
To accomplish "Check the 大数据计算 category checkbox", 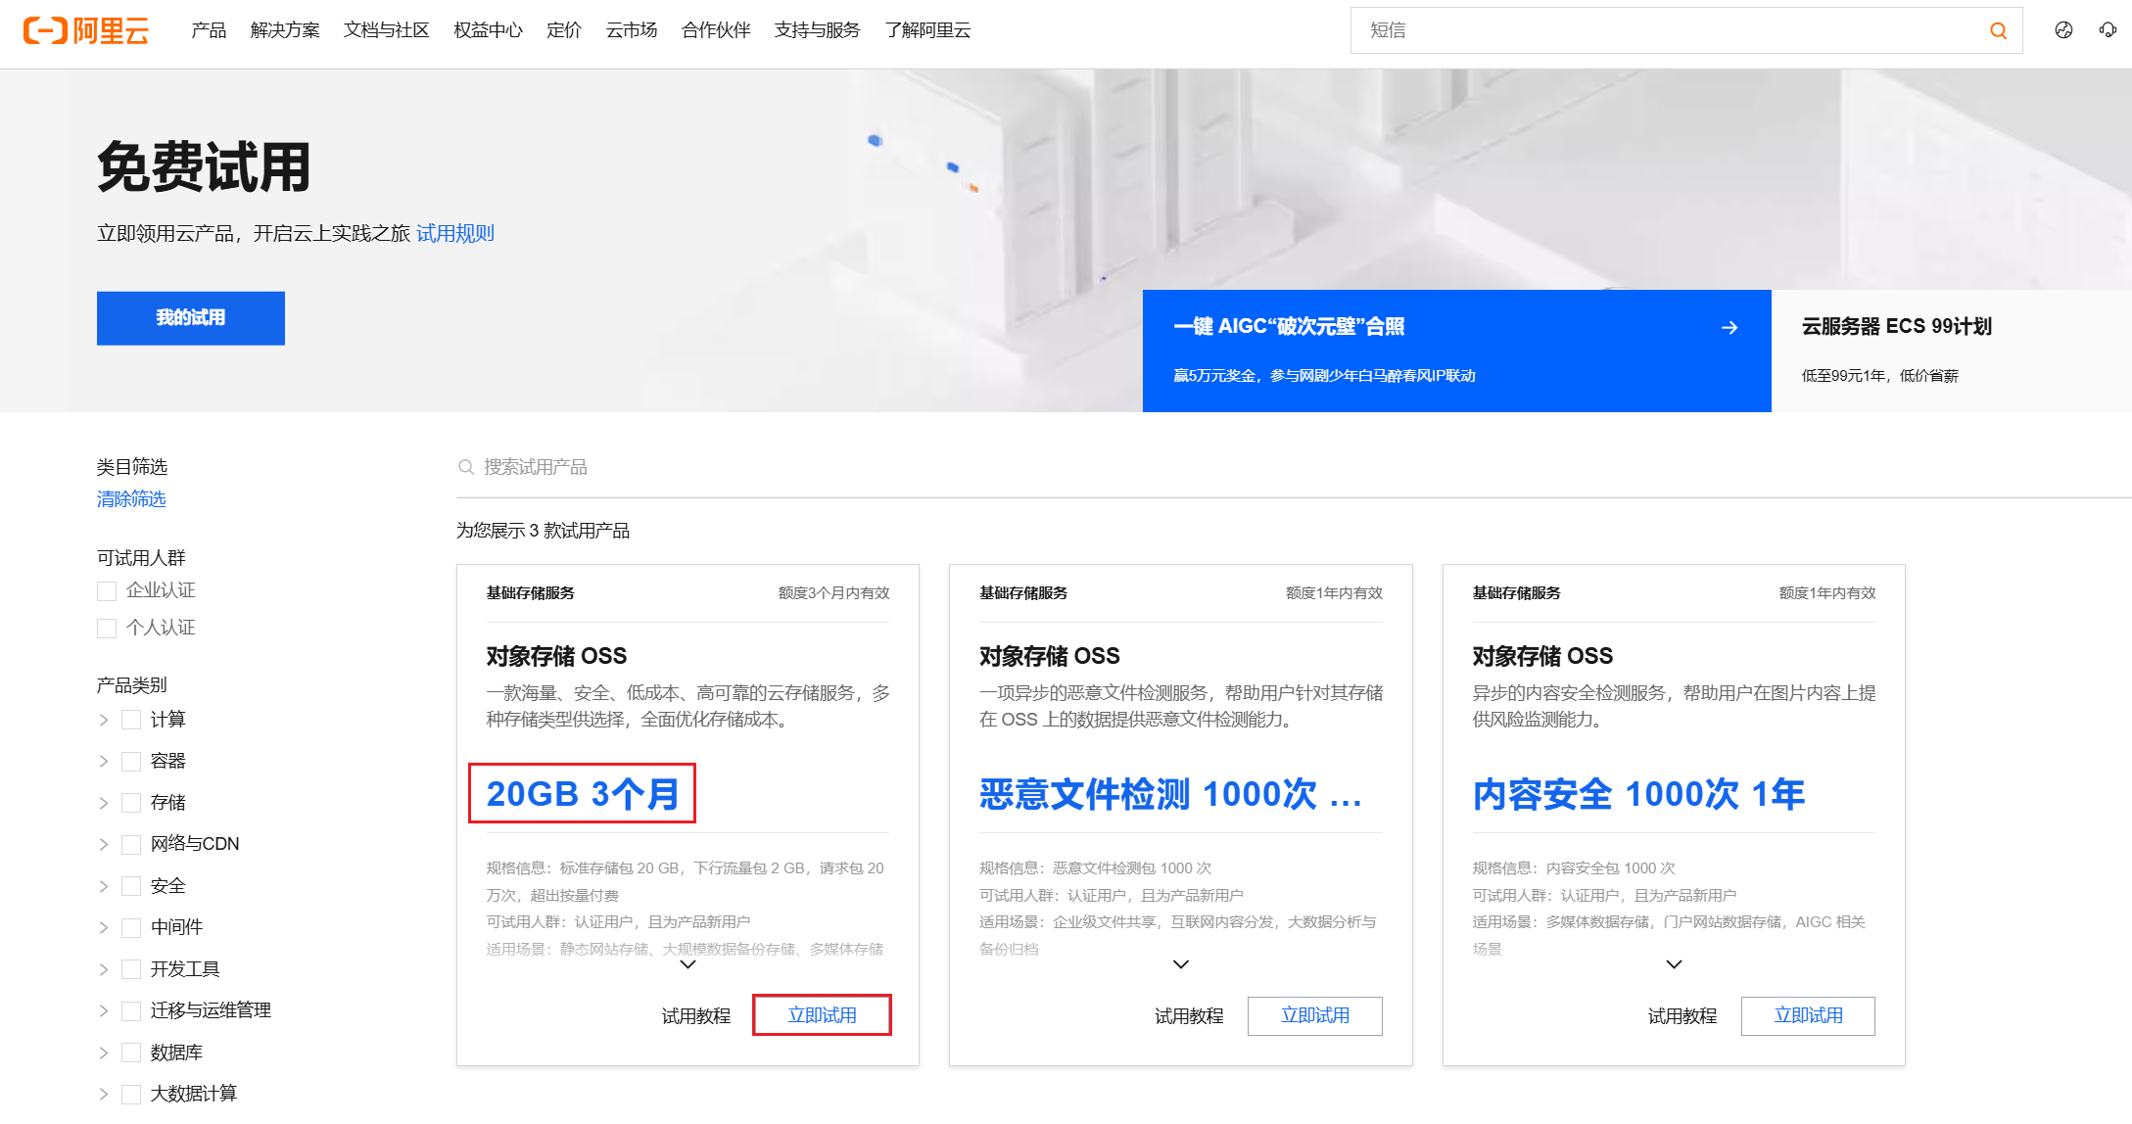I will coord(131,1094).
